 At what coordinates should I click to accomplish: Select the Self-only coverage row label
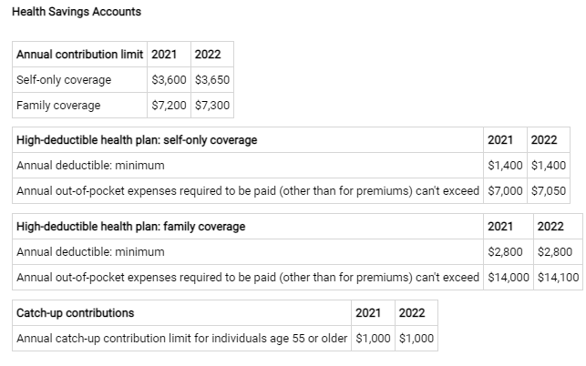[x=64, y=79]
